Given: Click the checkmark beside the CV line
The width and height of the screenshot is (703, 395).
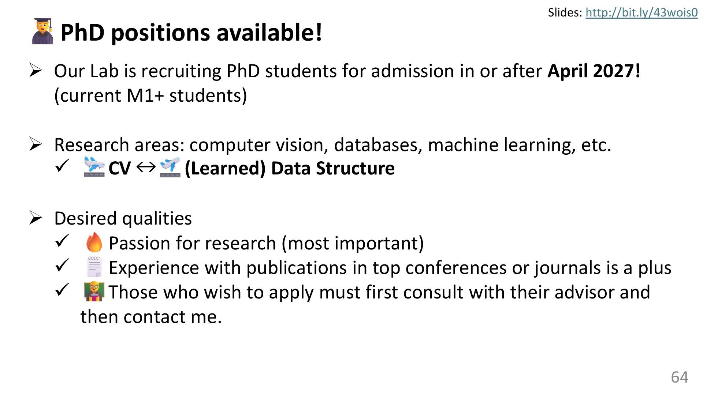Looking at the screenshot, I should tap(62, 166).
